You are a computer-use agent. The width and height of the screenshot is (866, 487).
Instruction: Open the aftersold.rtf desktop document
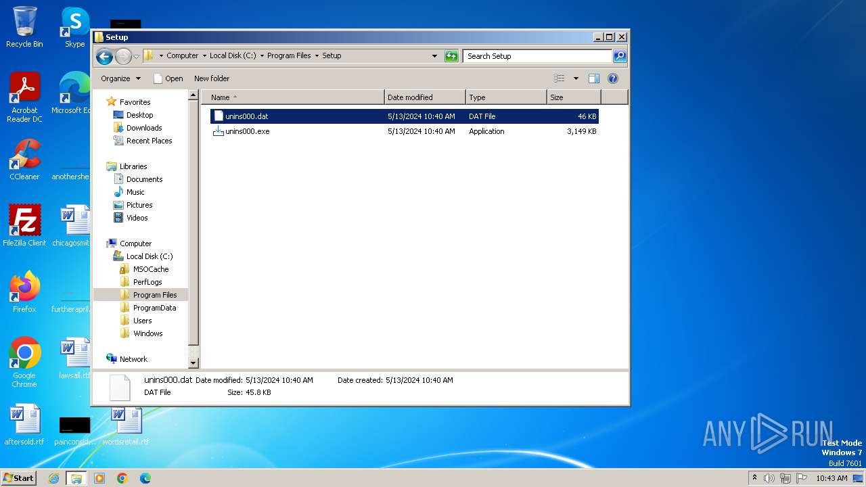[x=24, y=425]
